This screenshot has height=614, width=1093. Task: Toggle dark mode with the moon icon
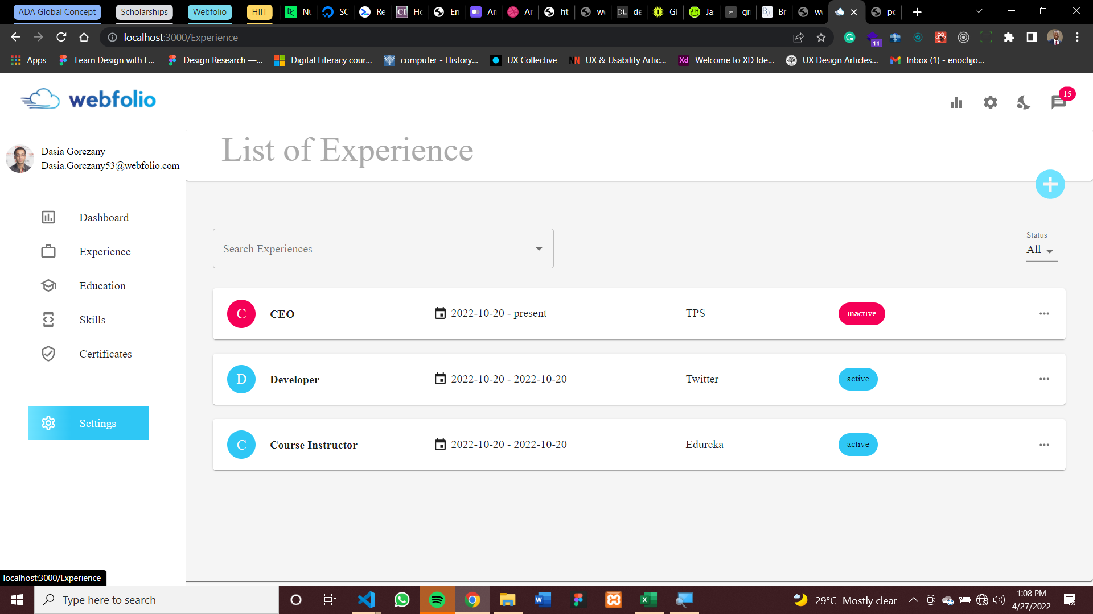click(1024, 102)
